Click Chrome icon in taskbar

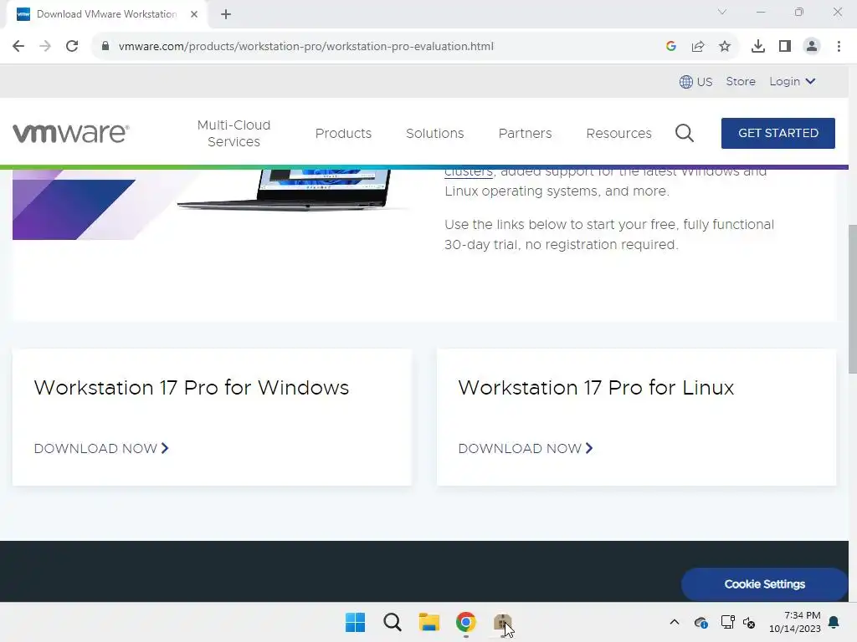pyautogui.click(x=465, y=622)
